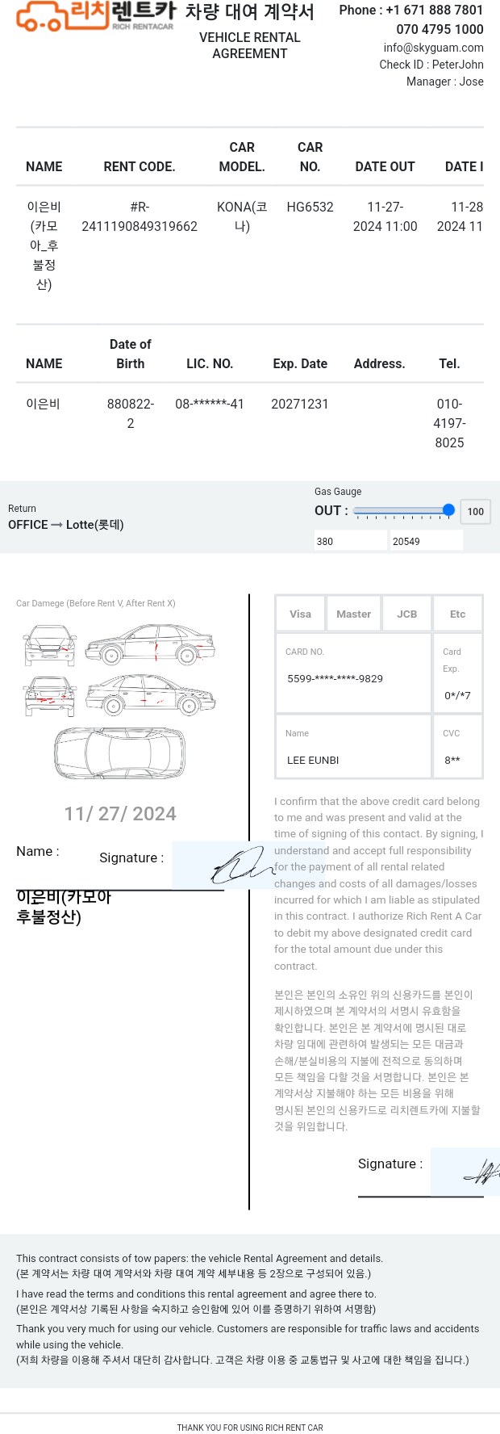Select the front-view car damage diagram
500x1434 pixels.
tap(50, 644)
